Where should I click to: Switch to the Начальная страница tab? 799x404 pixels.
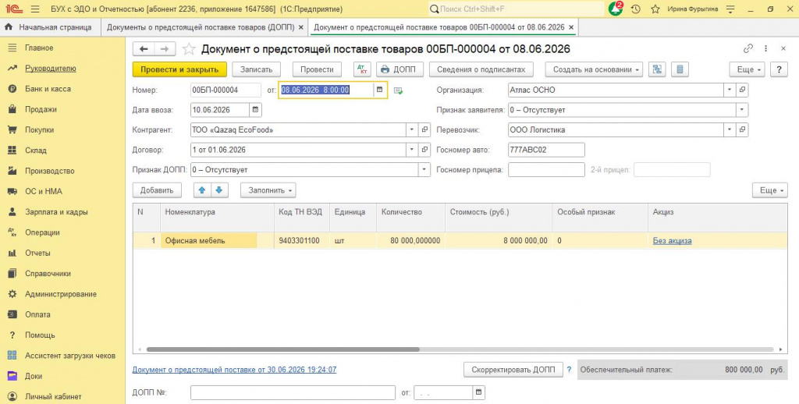49,27
